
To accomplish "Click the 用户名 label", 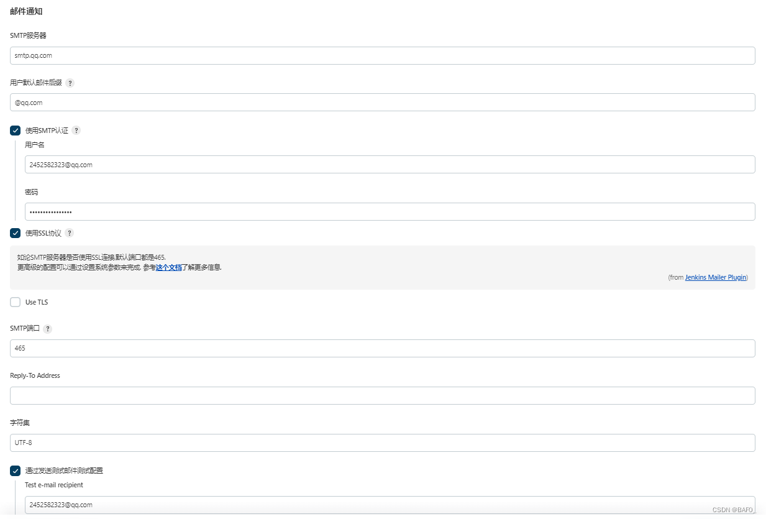I will 35,145.
